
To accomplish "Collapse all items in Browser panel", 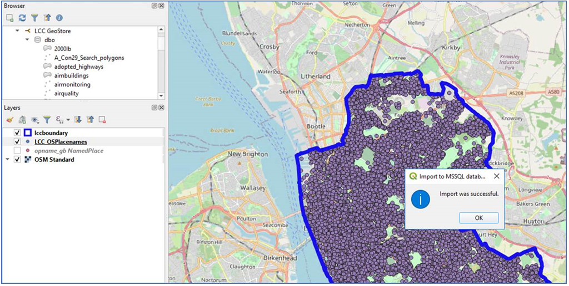I will click(47, 18).
